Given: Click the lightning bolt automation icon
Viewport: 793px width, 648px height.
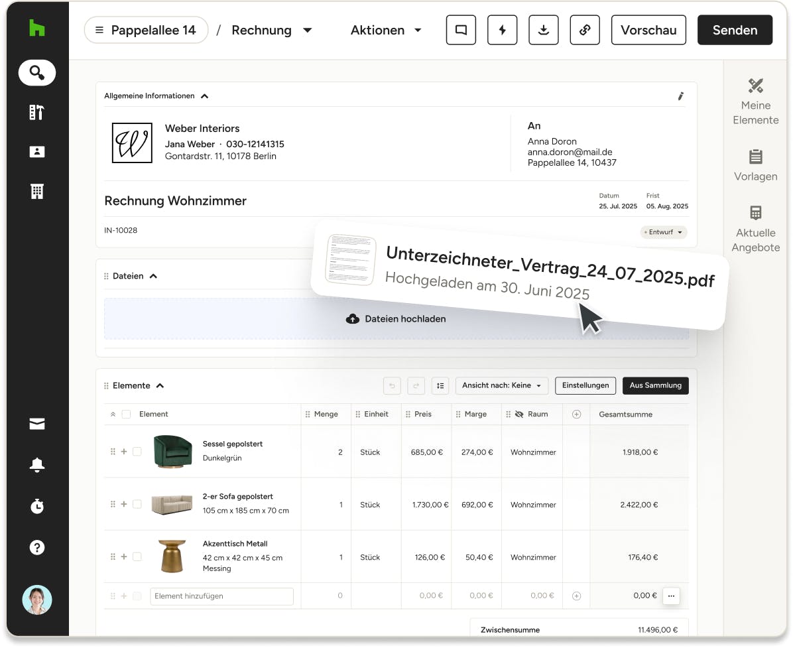Looking at the screenshot, I should (502, 31).
